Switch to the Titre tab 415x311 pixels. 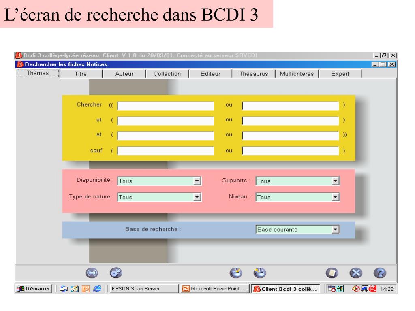click(81, 74)
